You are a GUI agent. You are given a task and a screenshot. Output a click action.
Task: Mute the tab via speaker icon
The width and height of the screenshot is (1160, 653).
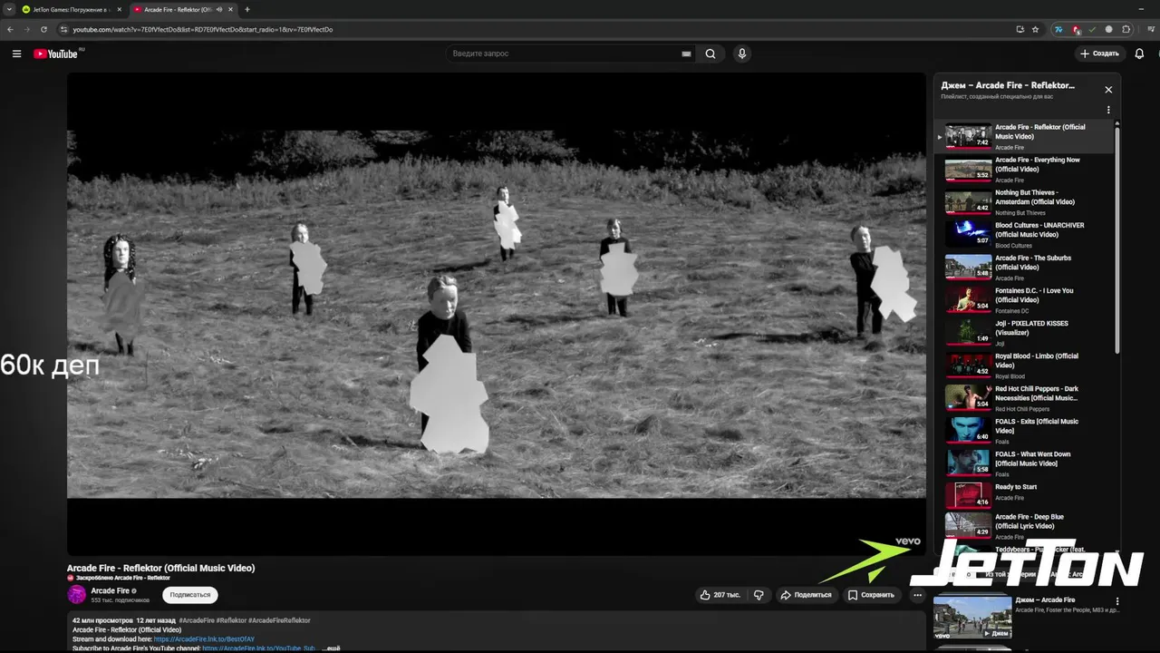tap(219, 9)
